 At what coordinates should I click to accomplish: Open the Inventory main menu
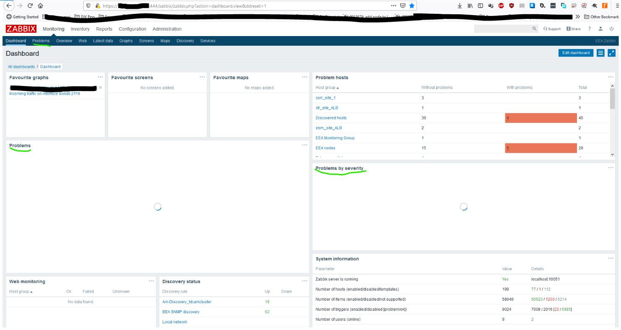pos(80,29)
